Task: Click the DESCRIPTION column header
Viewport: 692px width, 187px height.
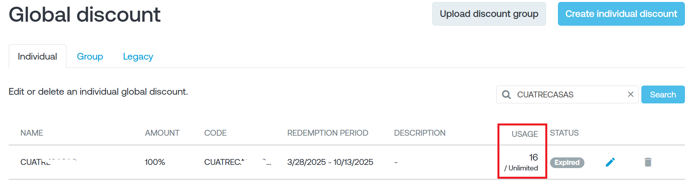Action: pyautogui.click(x=420, y=133)
